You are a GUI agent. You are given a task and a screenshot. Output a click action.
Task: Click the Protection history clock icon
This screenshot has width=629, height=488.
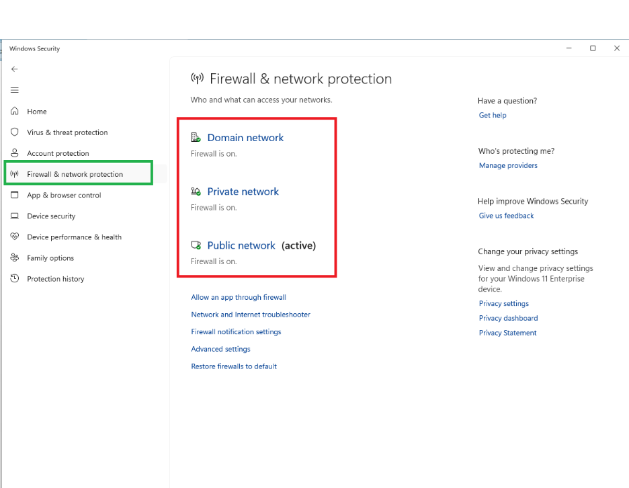15,278
